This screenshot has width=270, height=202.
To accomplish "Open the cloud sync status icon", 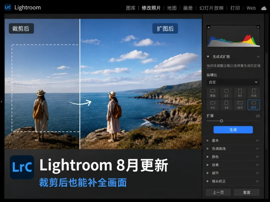I will (264, 8).
